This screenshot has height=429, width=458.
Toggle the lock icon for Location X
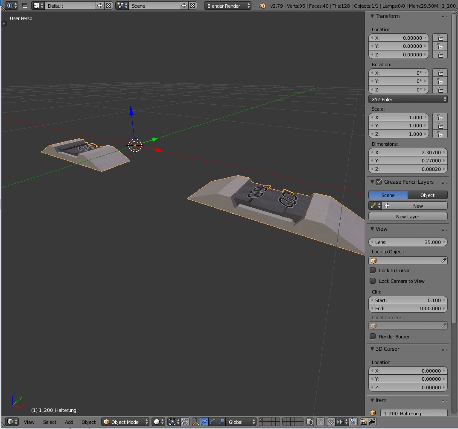pyautogui.click(x=440, y=38)
